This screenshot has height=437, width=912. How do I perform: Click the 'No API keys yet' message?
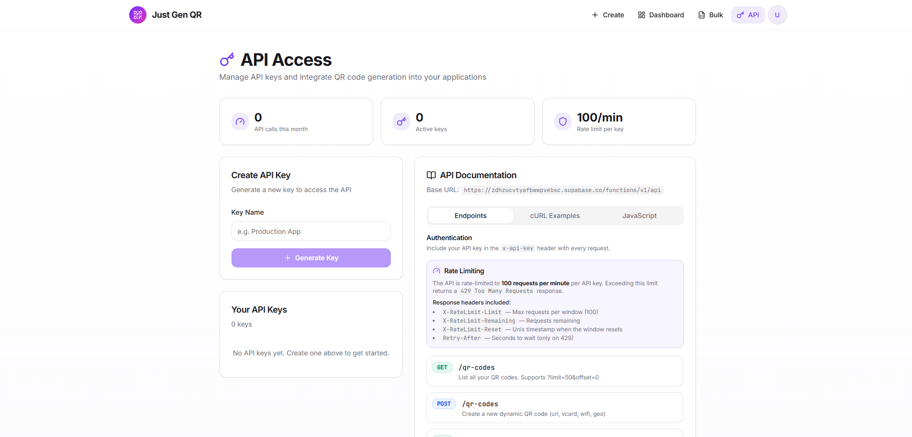click(311, 353)
